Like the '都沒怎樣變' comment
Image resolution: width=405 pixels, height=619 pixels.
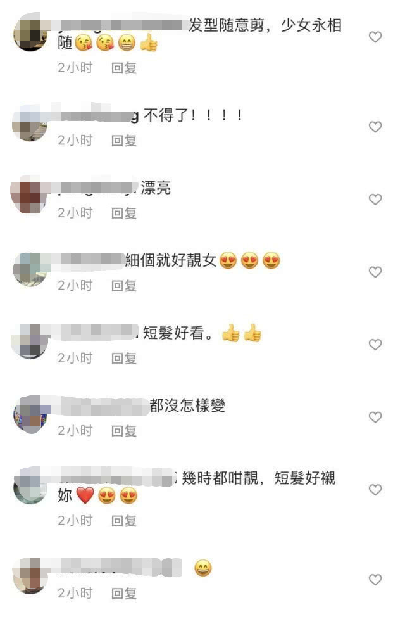tap(375, 418)
